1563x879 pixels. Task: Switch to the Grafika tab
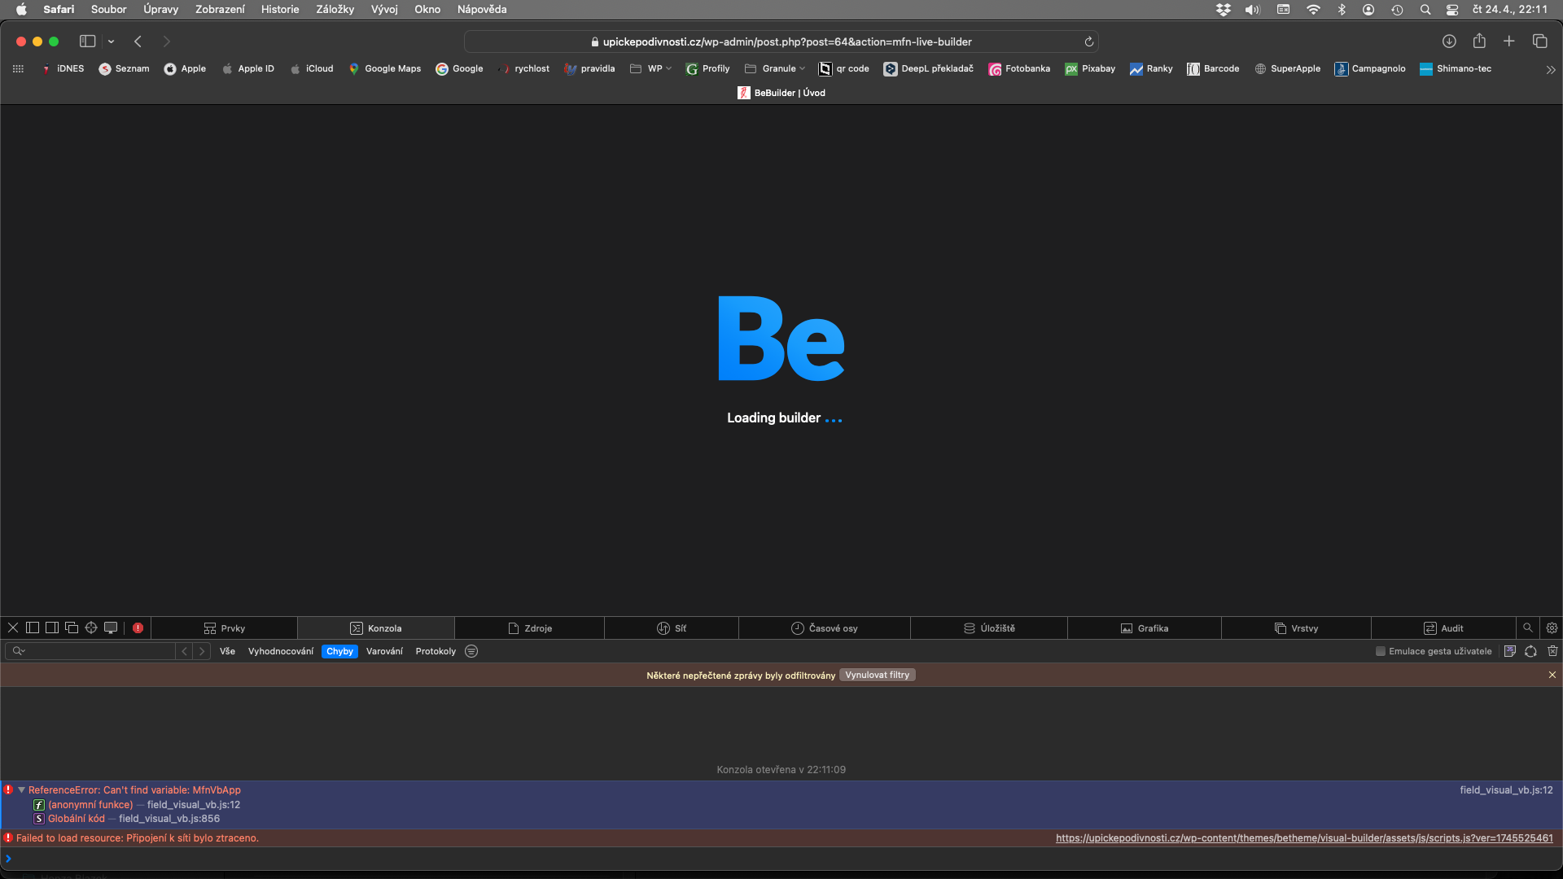coord(1145,628)
